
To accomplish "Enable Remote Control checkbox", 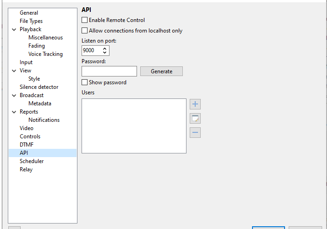I will coord(85,20).
